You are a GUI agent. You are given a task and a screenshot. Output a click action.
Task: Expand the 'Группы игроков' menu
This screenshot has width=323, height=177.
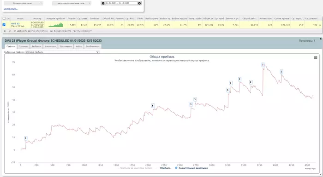(82, 31)
